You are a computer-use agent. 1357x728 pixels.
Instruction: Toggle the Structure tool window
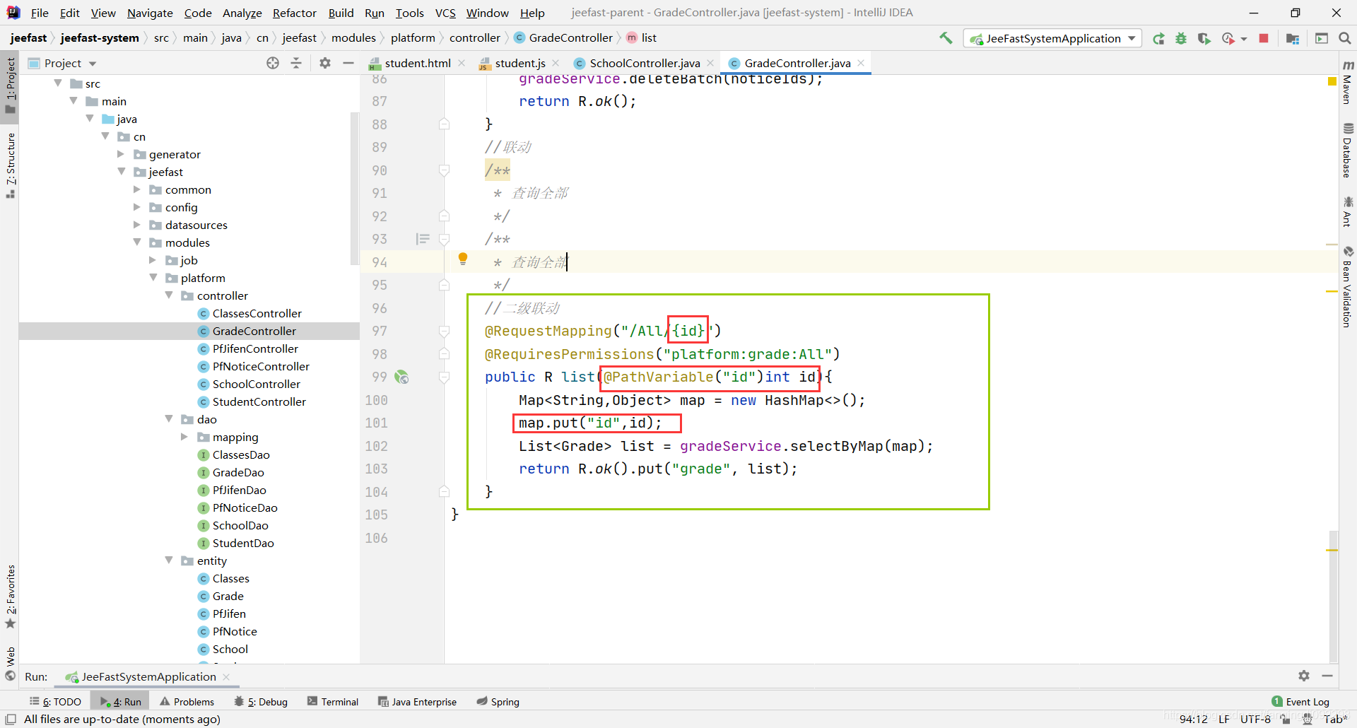tap(11, 164)
